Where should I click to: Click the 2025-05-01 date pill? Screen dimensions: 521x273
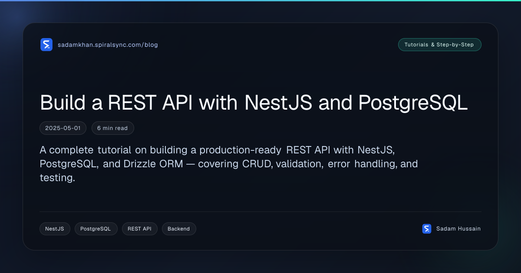coord(63,128)
